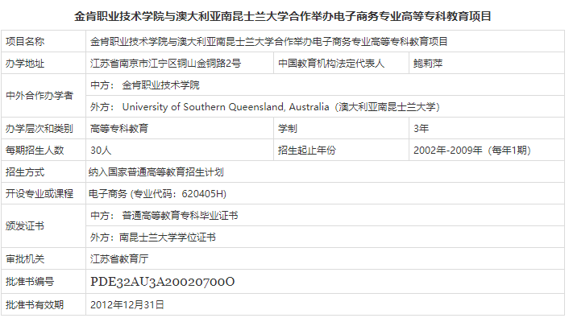Viewport: 569px width, 318px height.
Task: Click 电子商务 (专业代码: 620405H) value
Action: coord(157,194)
